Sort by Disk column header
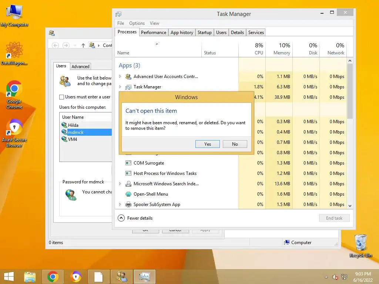The width and height of the screenshot is (379, 284). coord(306,49)
